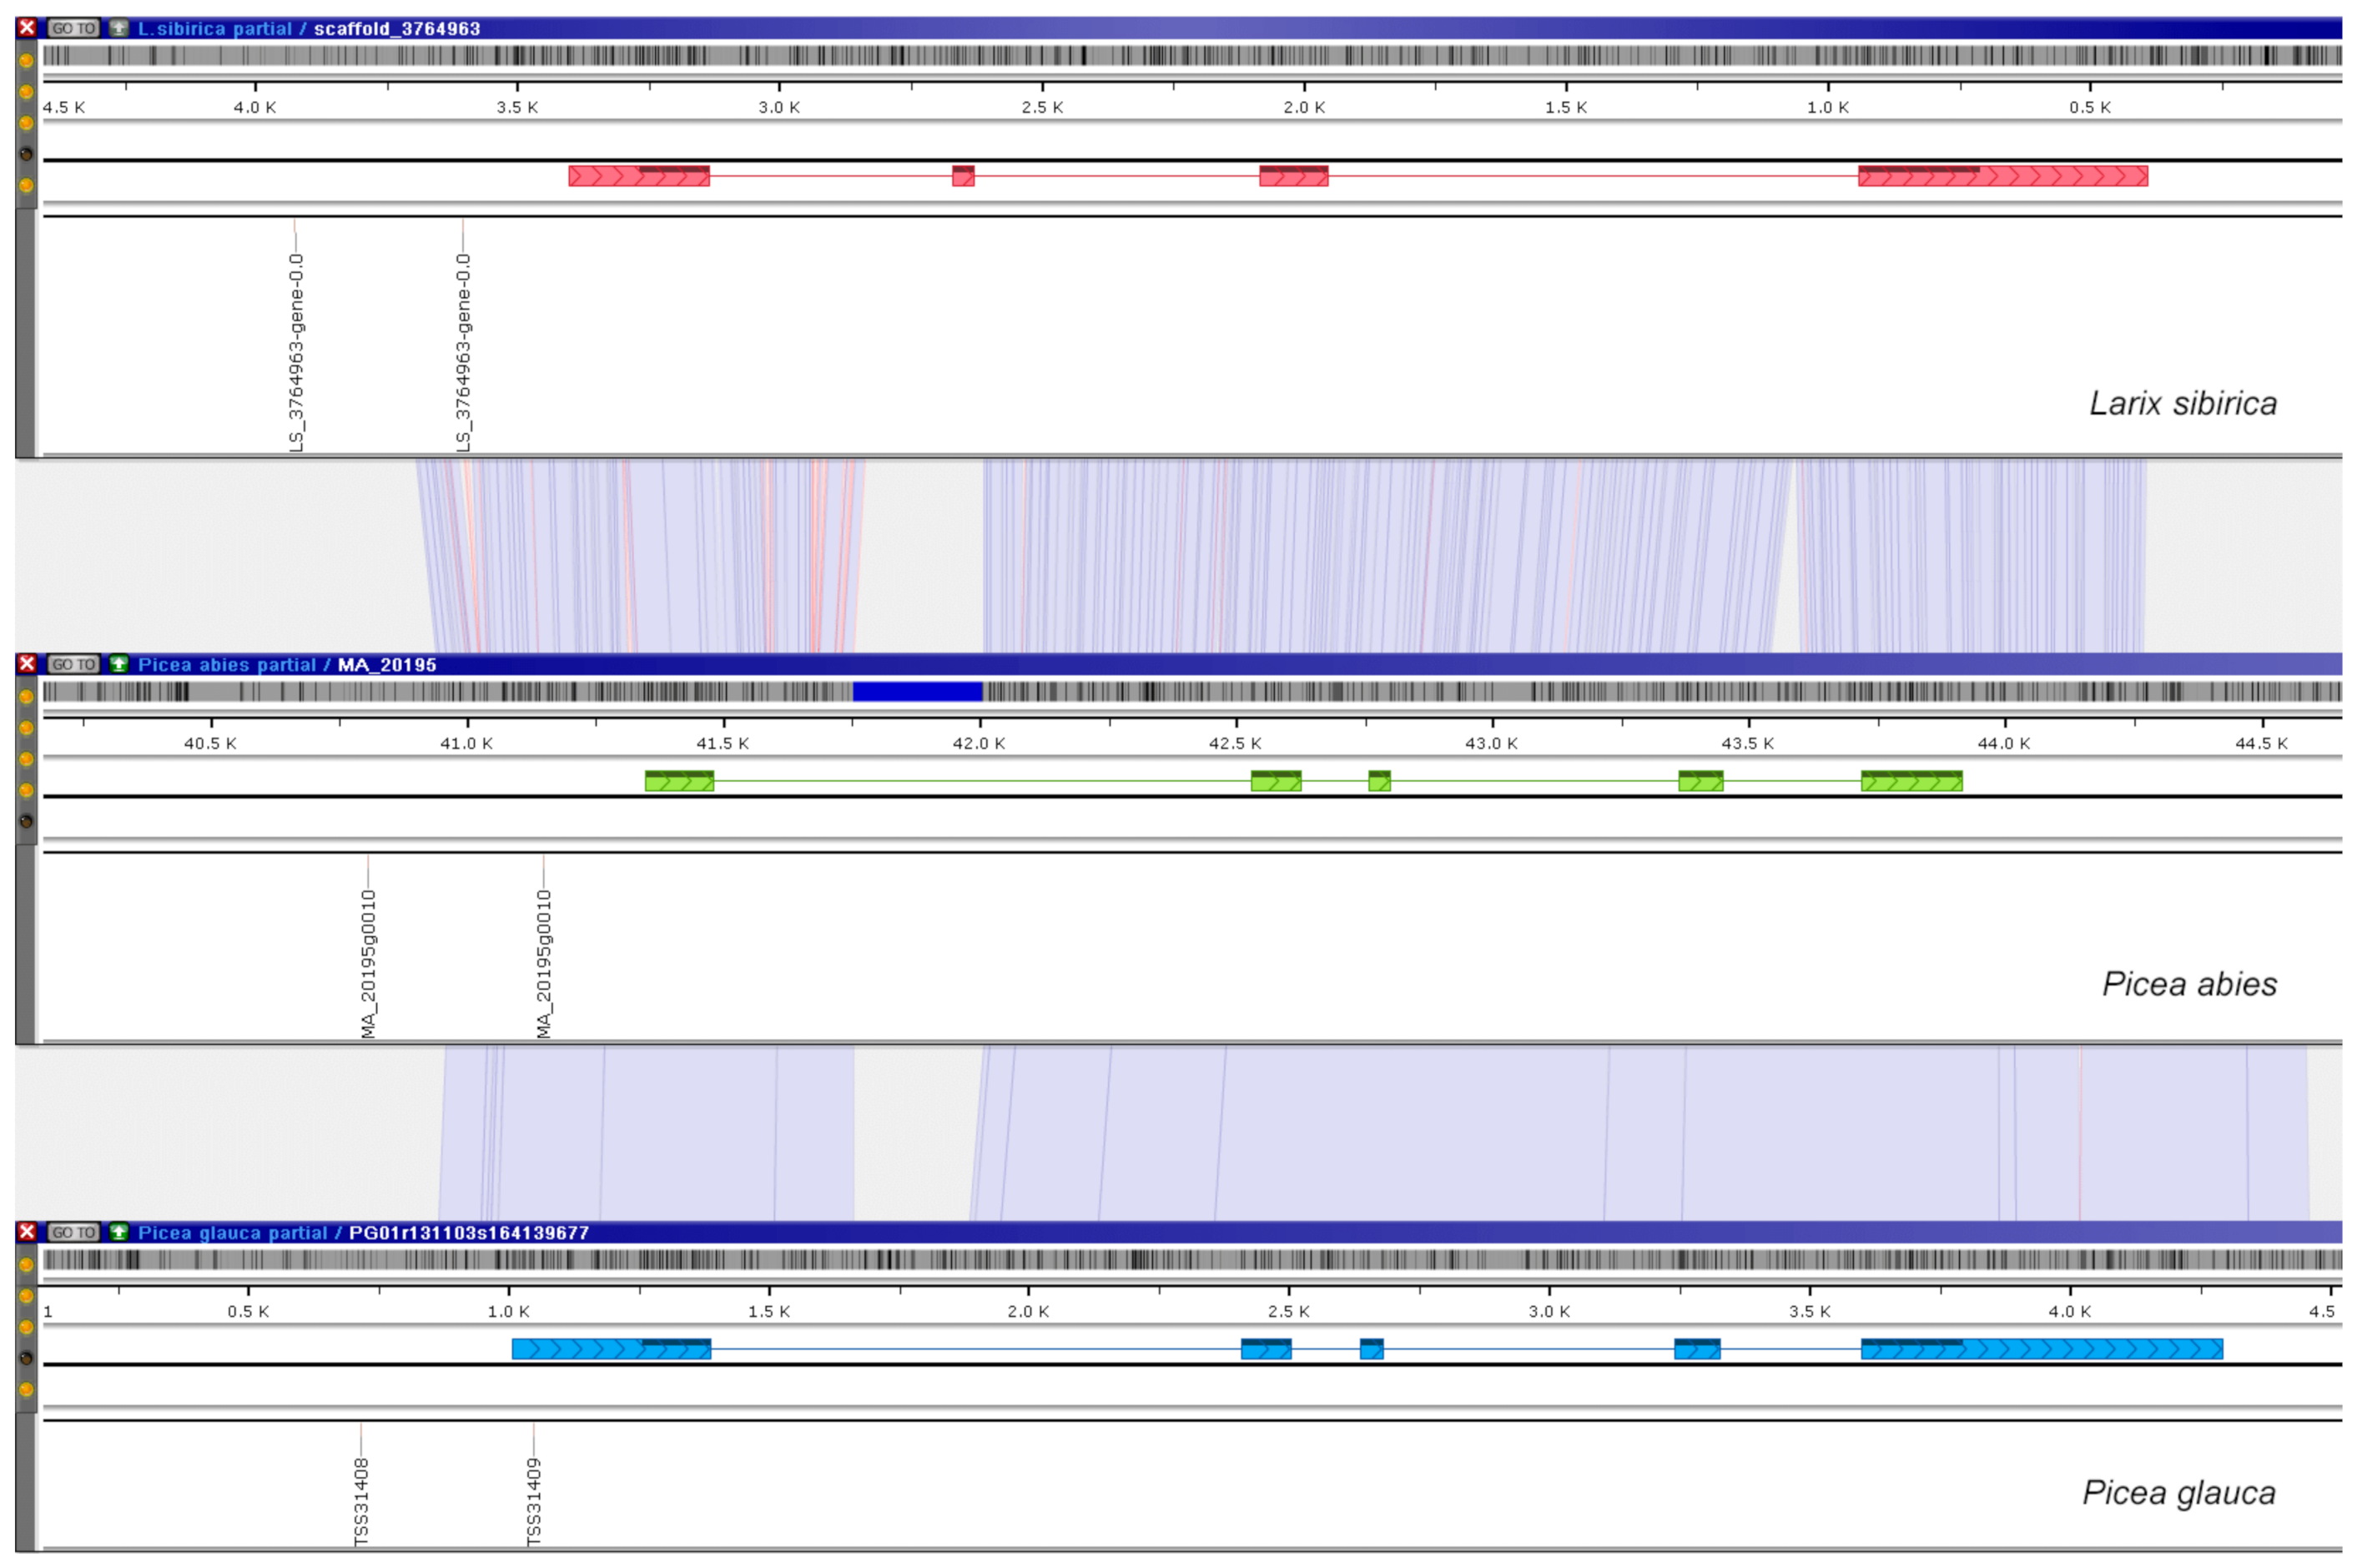Click the red X icon on the Picea glauca panel

[27, 1233]
